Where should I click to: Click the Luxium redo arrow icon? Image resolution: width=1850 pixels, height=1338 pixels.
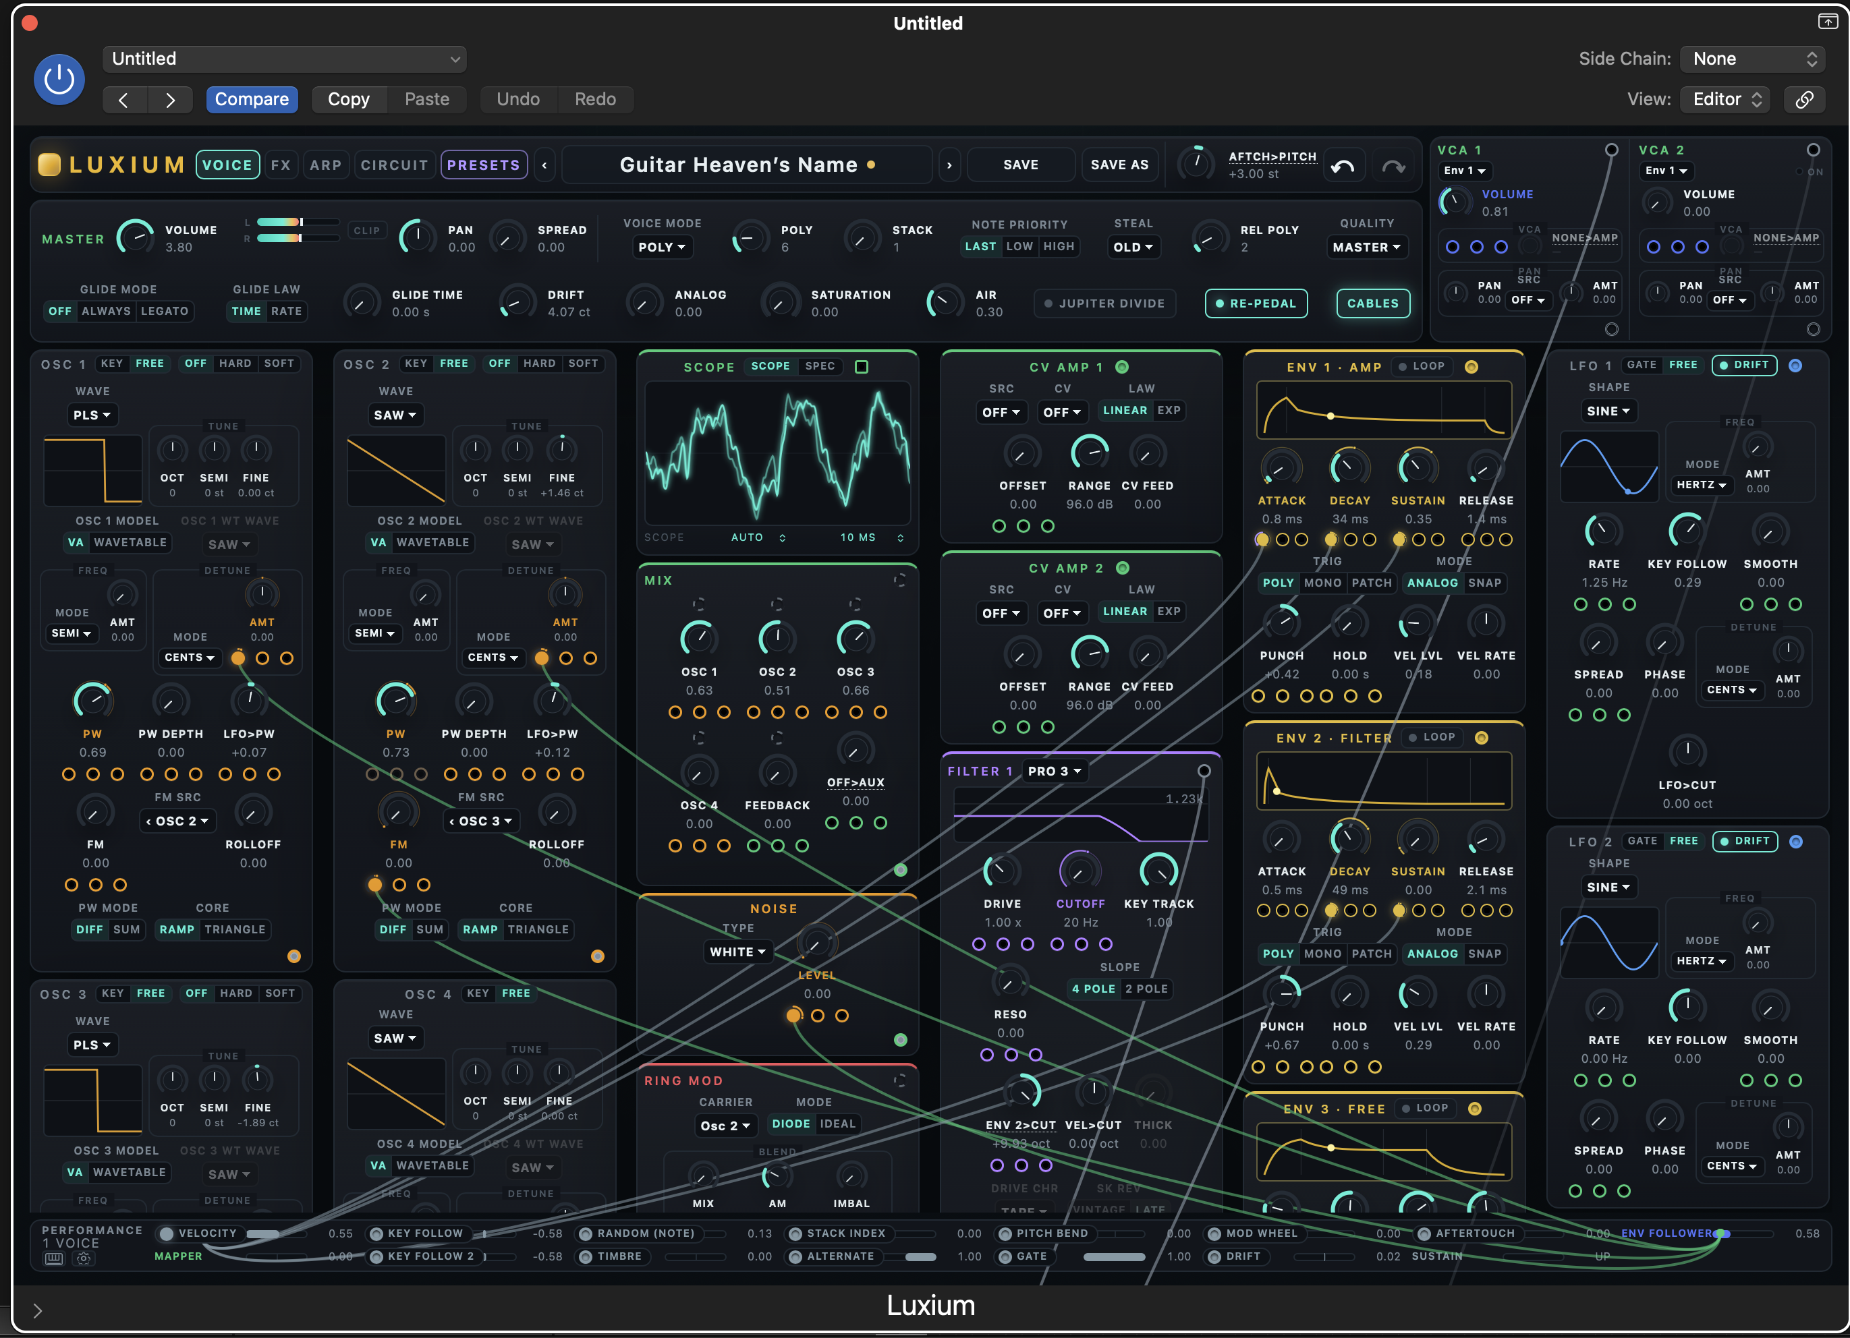[x=1393, y=167]
